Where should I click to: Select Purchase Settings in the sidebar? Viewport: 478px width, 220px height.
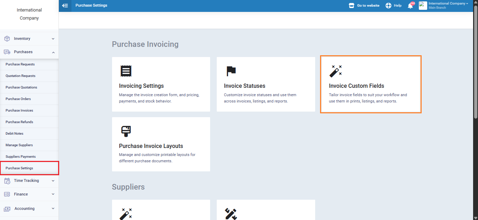[x=19, y=168]
